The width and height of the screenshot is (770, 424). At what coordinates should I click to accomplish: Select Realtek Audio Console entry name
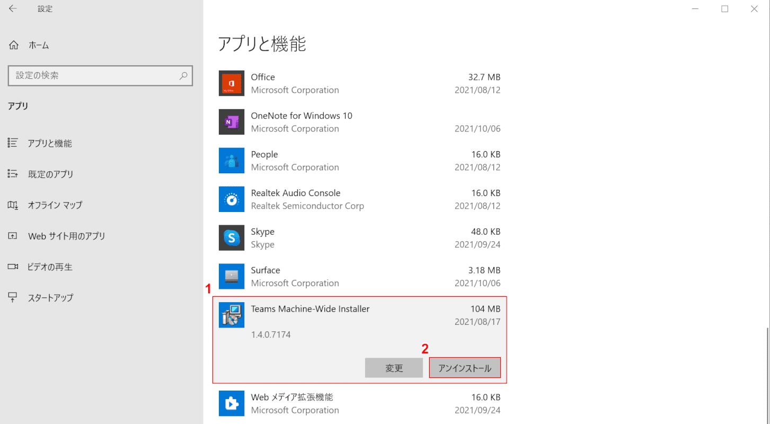pyautogui.click(x=296, y=193)
